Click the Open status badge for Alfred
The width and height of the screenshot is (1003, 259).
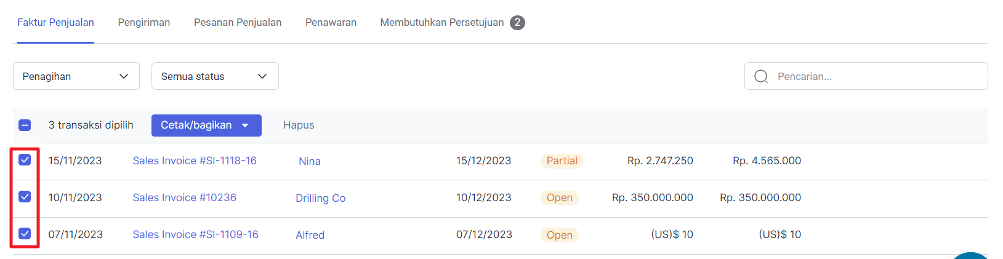pos(559,235)
